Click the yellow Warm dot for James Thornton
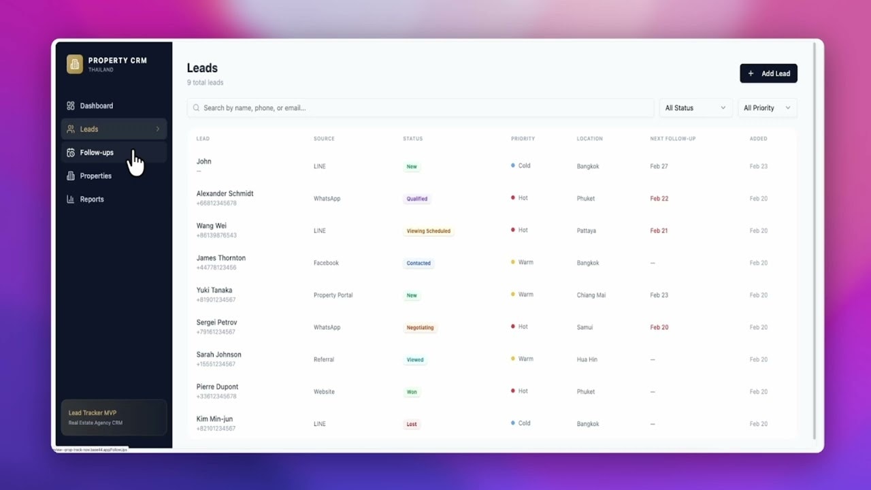 (513, 262)
